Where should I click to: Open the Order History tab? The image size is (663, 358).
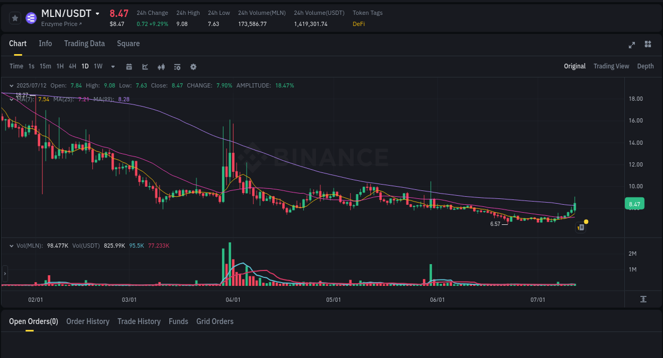[88, 321]
